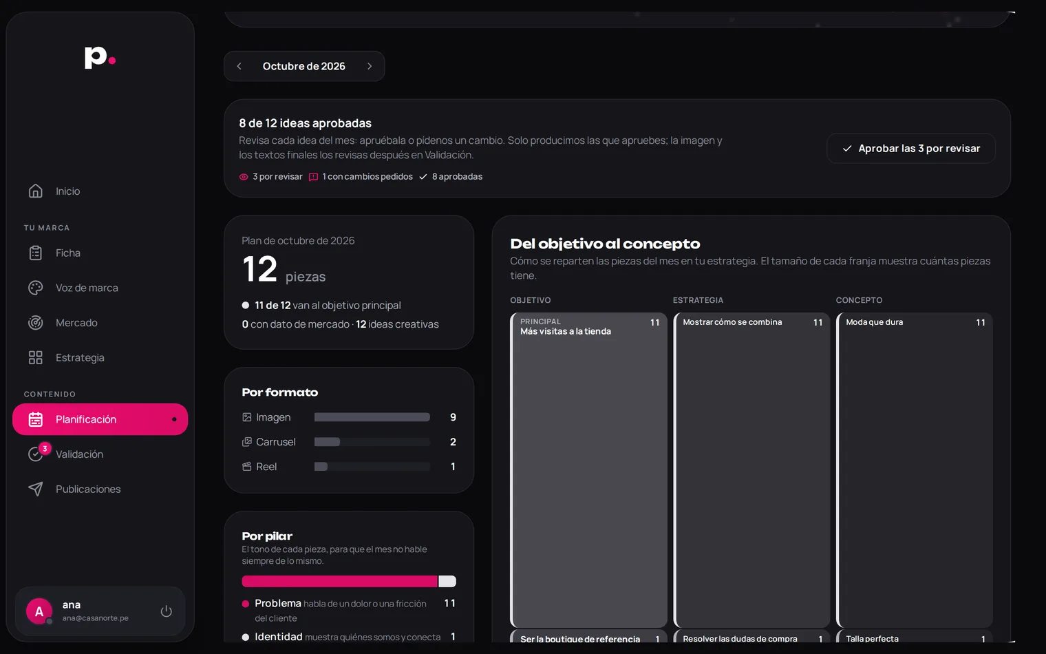This screenshot has height=654, width=1046.
Task: Click the comment icon beside cambios pedidos
Action: (314, 177)
